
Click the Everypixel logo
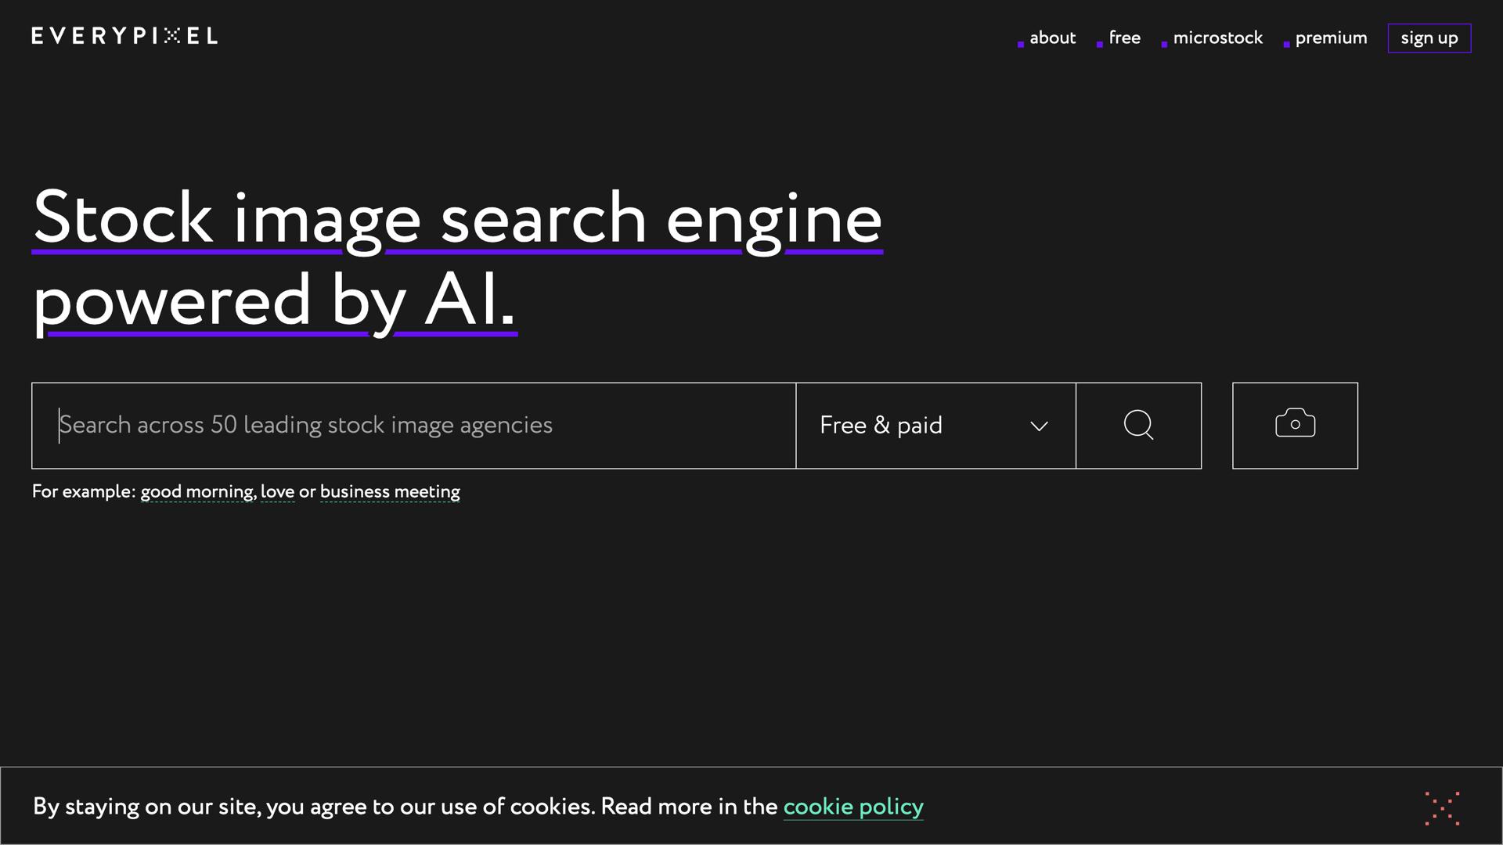tap(124, 36)
